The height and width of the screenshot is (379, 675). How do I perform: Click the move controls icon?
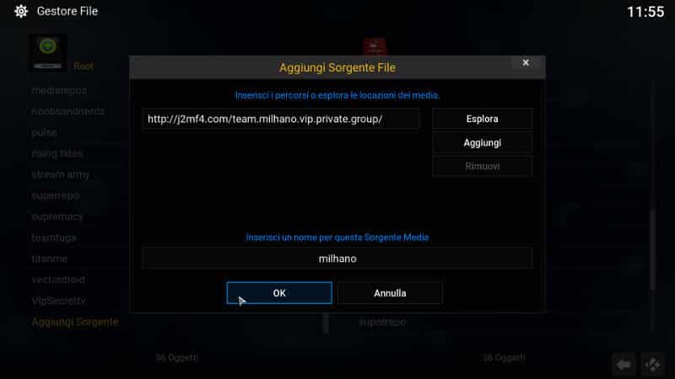(652, 365)
